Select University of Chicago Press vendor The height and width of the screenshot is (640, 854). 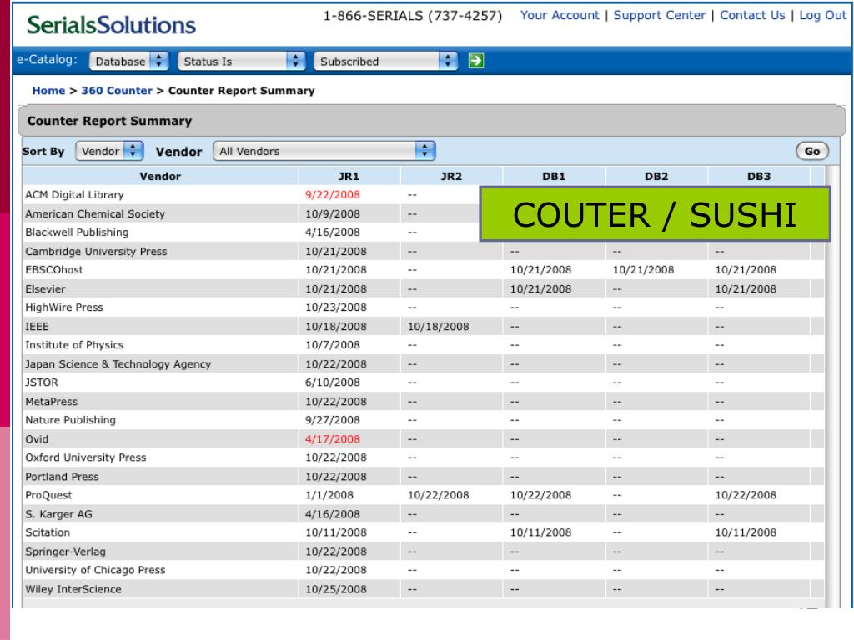[95, 570]
